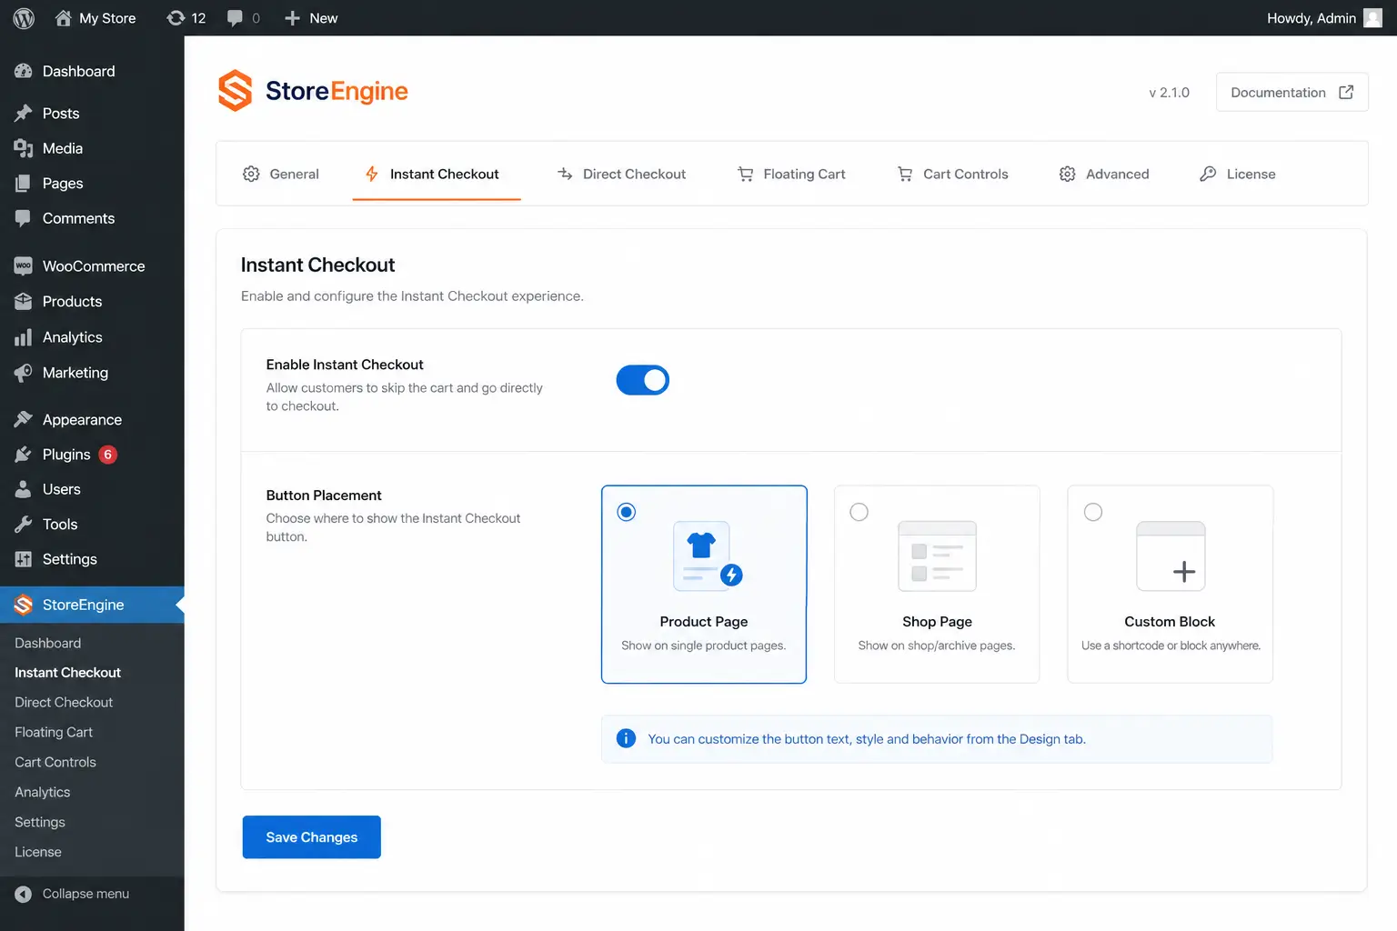Open submenu Direct Checkout link
The image size is (1397, 931).
(64, 702)
